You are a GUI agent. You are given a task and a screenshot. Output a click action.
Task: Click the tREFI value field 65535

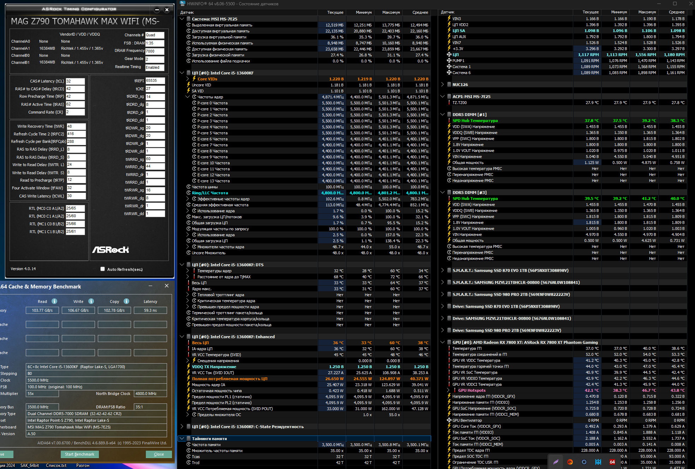(155, 81)
